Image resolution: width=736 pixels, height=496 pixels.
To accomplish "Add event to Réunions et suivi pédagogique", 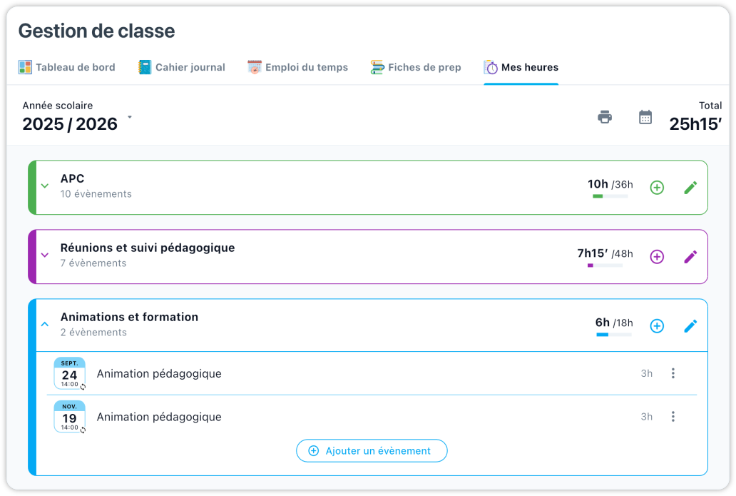I will coord(657,257).
